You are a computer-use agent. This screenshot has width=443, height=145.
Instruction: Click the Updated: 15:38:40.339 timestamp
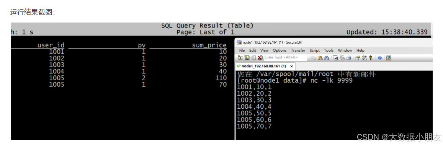[x=387, y=32]
